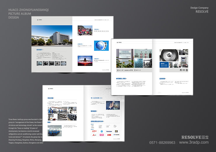Click the www.3radp.com website address

tap(194, 142)
